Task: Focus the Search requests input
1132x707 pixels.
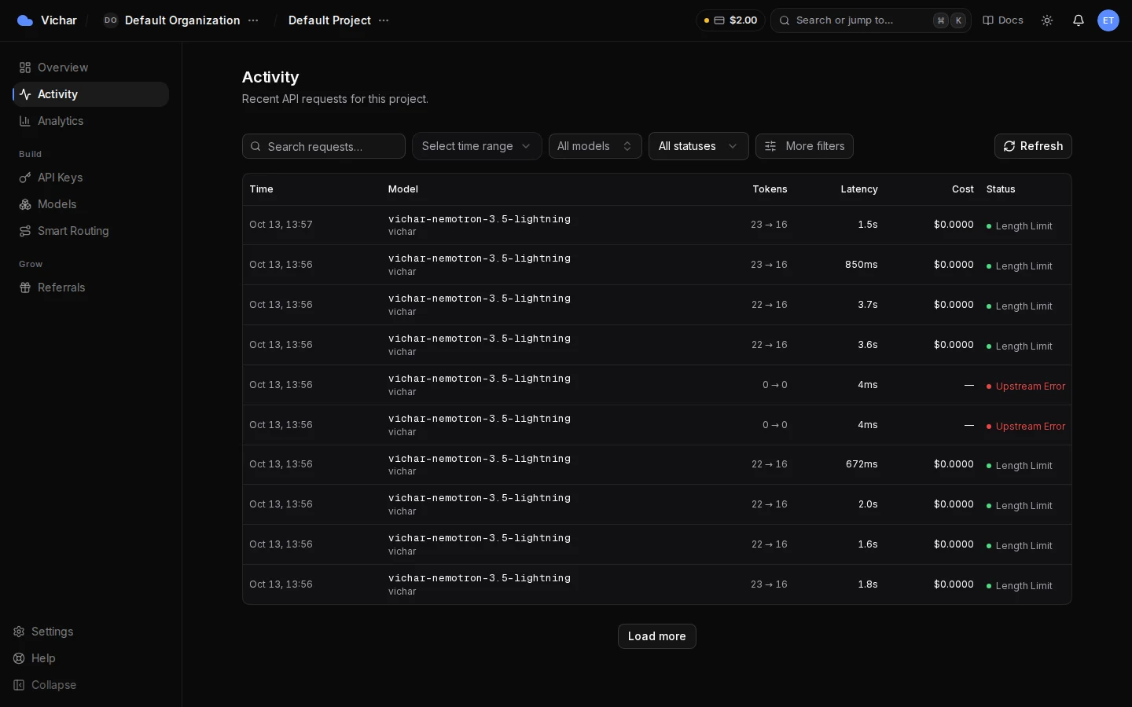Action: (324, 146)
